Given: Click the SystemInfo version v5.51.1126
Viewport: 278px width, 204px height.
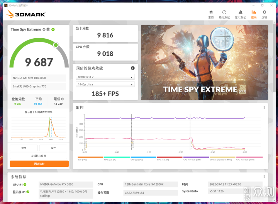Looking at the screenshot, I should pyautogui.click(x=235, y=191).
